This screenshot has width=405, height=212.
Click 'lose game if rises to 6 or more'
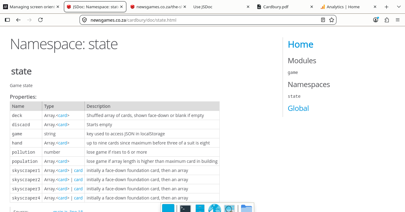click(x=117, y=152)
